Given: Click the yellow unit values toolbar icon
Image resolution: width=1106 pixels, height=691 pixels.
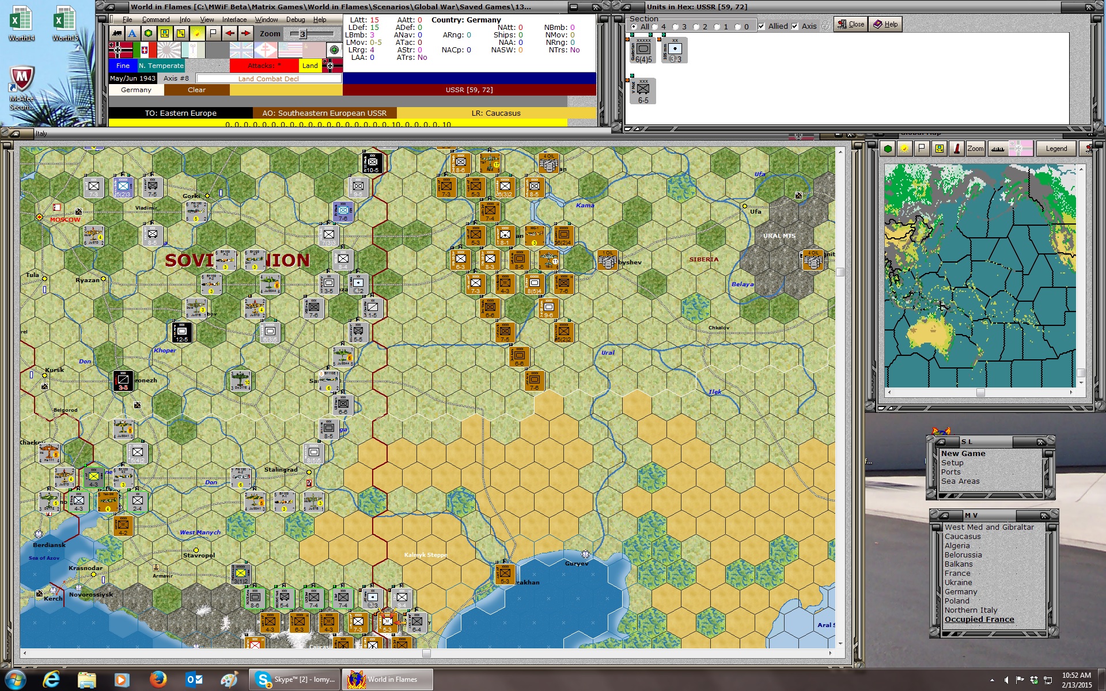Looking at the screenshot, I should (181, 33).
